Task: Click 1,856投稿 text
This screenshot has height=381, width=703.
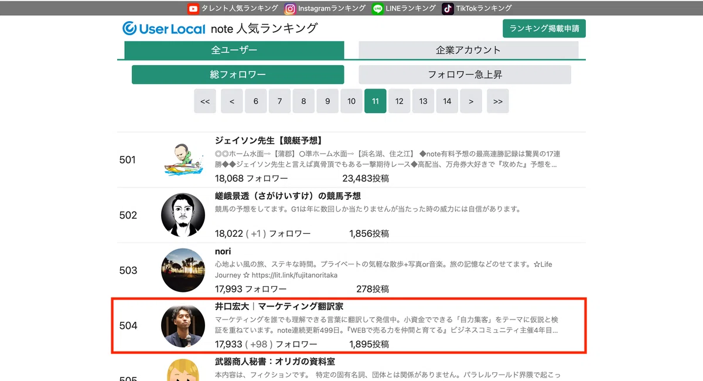Action: coord(369,233)
